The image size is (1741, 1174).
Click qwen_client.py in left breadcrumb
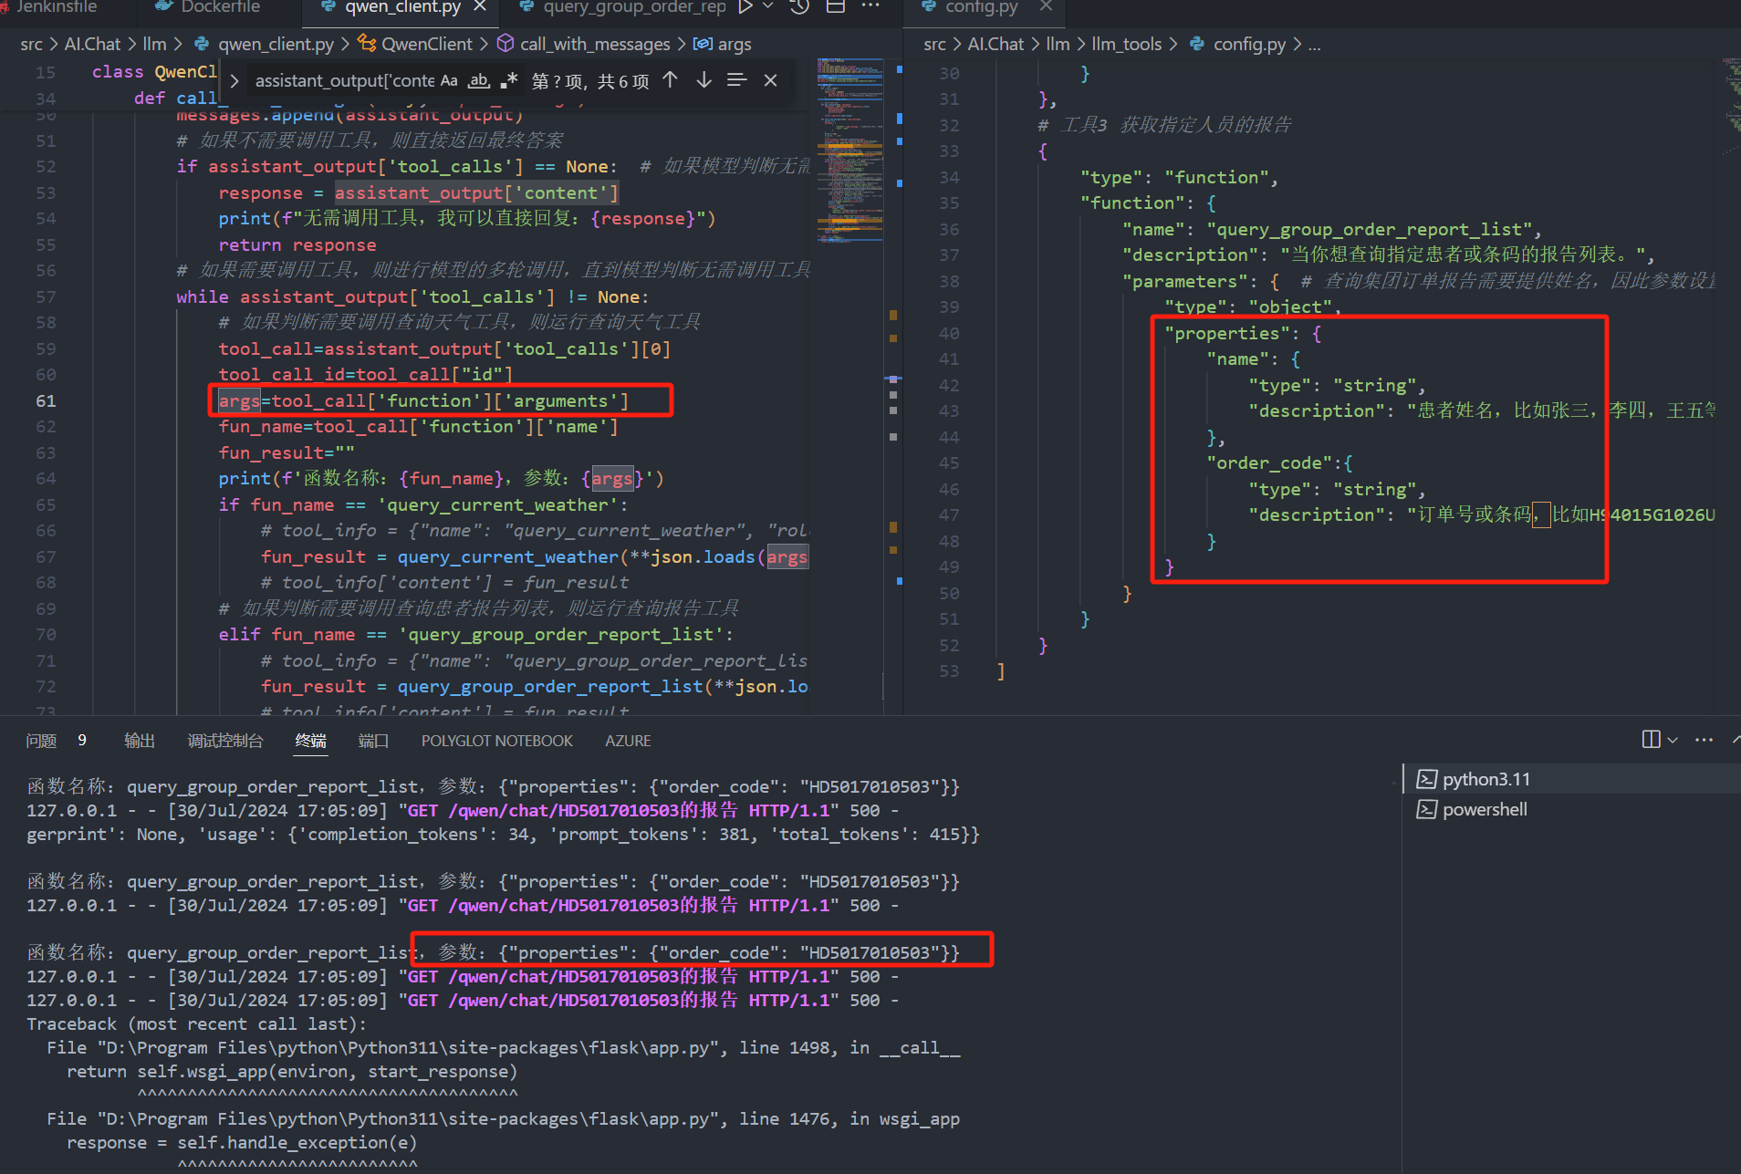coord(265,44)
